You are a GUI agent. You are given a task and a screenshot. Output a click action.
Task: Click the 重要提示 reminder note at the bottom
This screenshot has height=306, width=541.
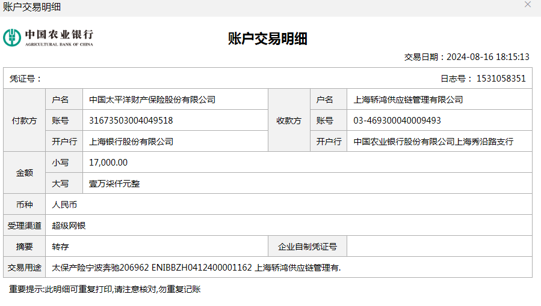(x=105, y=289)
